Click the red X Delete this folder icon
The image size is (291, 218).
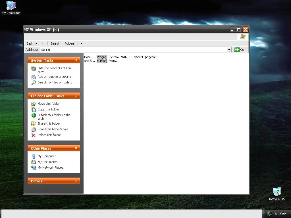click(34, 135)
